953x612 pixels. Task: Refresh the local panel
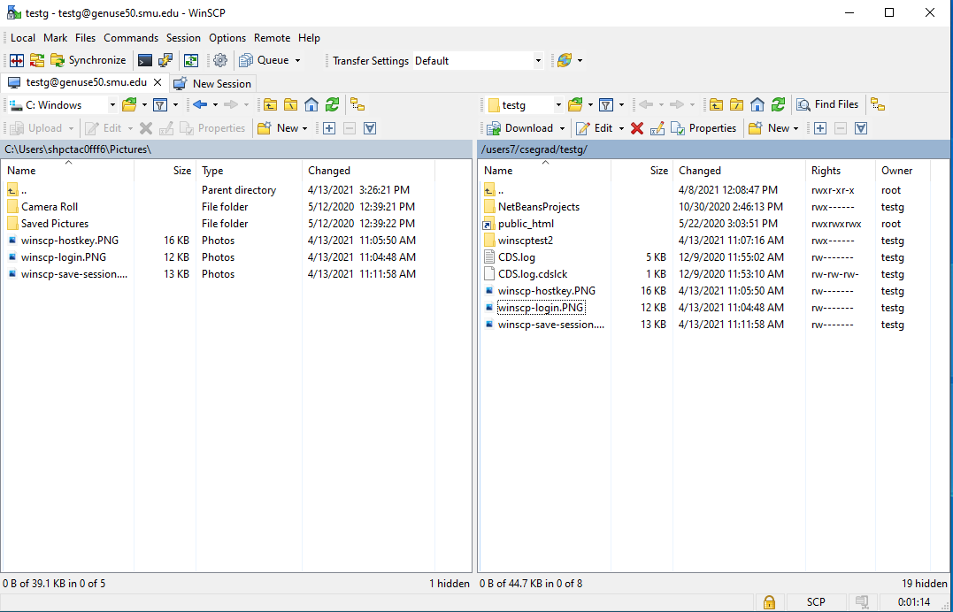pos(332,105)
